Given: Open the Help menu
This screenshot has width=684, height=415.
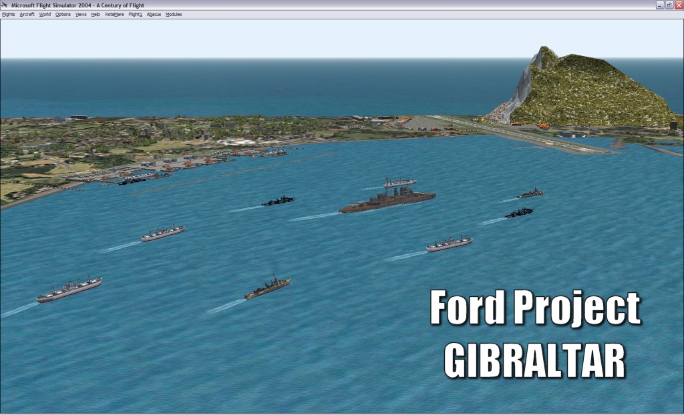Looking at the screenshot, I should pyautogui.click(x=96, y=15).
